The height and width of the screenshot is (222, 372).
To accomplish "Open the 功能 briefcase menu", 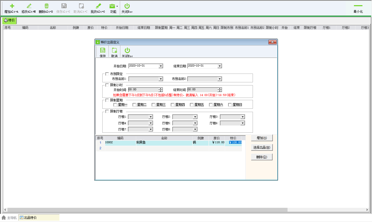I will [113, 6].
